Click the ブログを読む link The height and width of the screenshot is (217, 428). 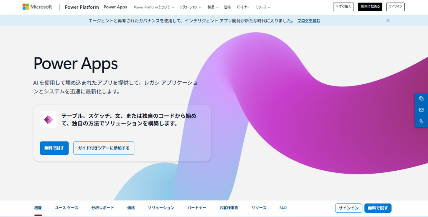click(308, 20)
